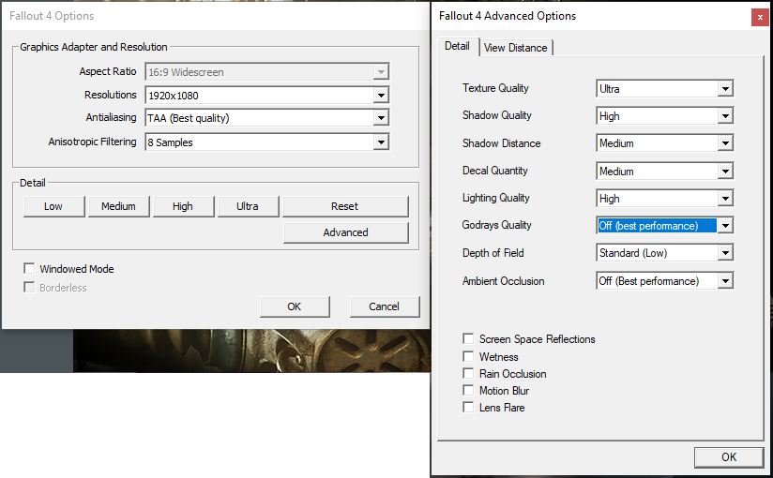Click the Anisotropic Filtering label
Viewport: 773px width, 478px height.
coord(92,142)
